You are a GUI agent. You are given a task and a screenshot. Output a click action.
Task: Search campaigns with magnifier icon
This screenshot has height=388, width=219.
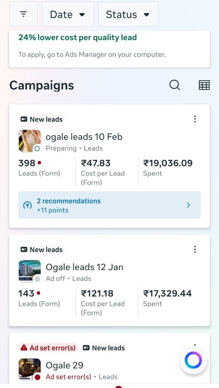174,85
